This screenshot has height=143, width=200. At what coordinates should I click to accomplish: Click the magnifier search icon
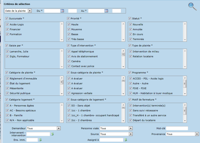tap(192, 6)
